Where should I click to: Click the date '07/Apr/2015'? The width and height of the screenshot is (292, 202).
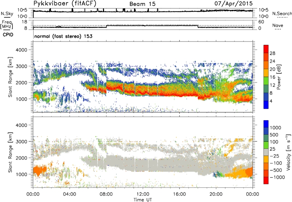pos(234,4)
